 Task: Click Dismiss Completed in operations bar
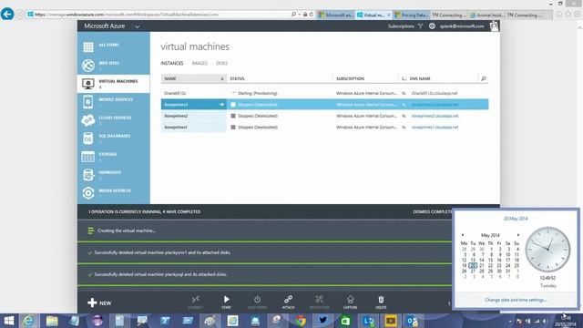[433, 211]
